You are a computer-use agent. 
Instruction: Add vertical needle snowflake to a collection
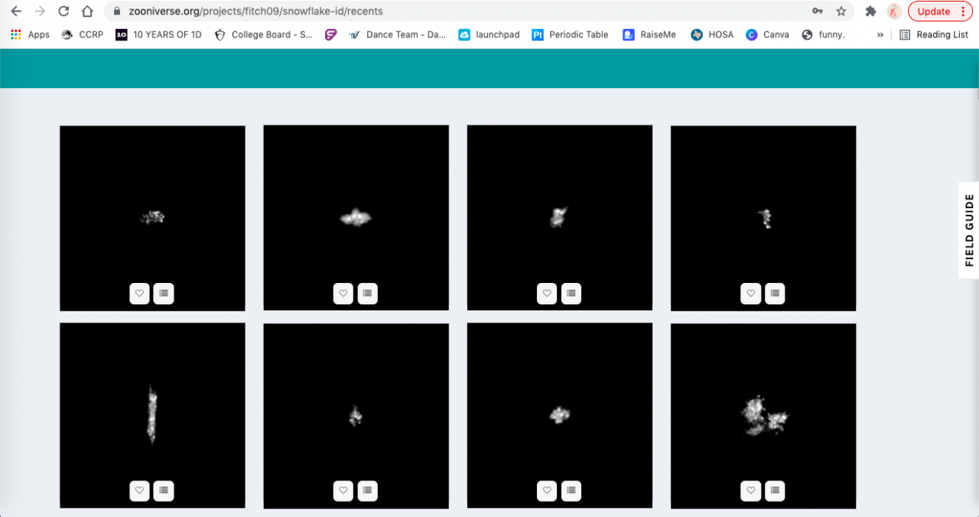[x=164, y=490]
